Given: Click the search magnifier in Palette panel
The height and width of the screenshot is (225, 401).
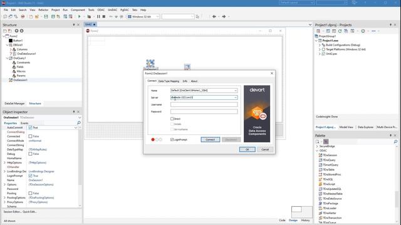Looking at the screenshot, I should point(395,142).
